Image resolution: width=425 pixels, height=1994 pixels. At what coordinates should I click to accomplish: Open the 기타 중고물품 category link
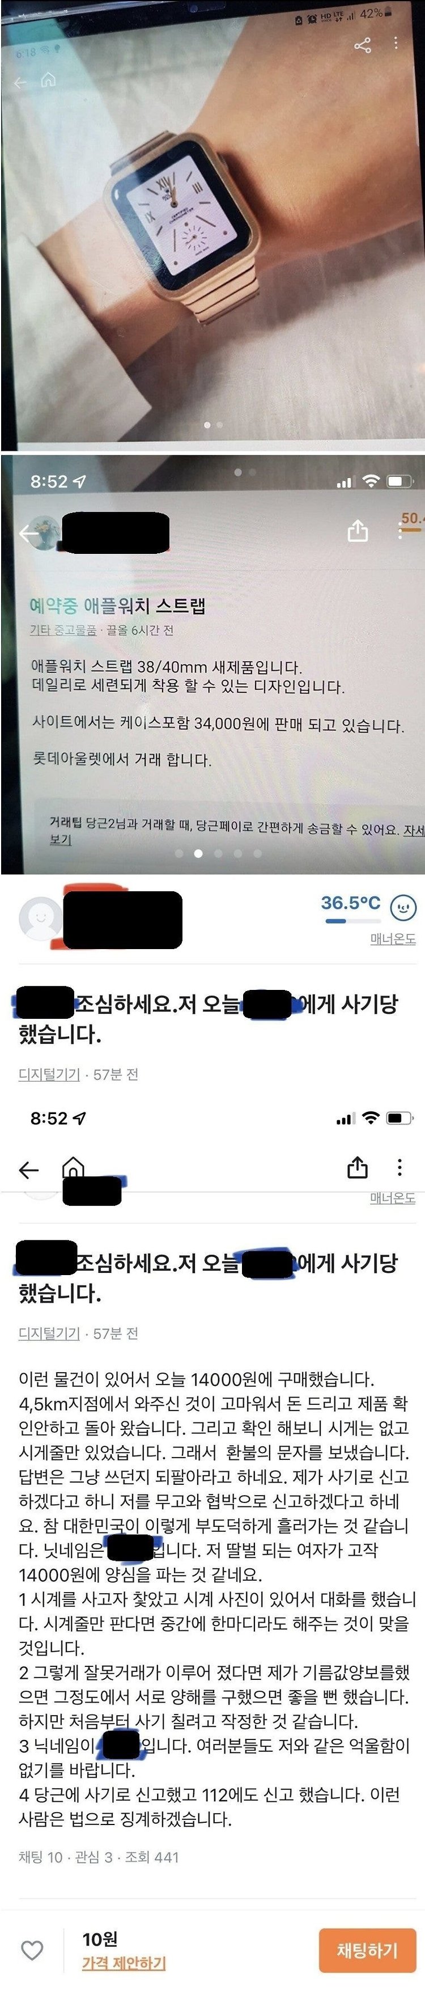(63, 630)
